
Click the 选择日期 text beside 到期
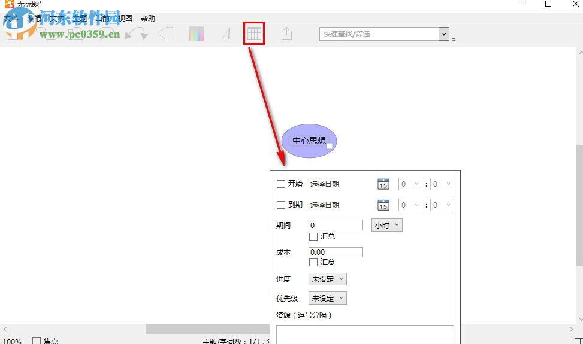tap(325, 205)
